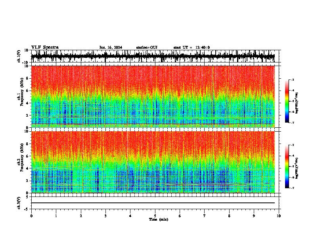Click the ch.1 color bar log(PSD) label
This screenshot has height=242, width=314.
pos(297,103)
